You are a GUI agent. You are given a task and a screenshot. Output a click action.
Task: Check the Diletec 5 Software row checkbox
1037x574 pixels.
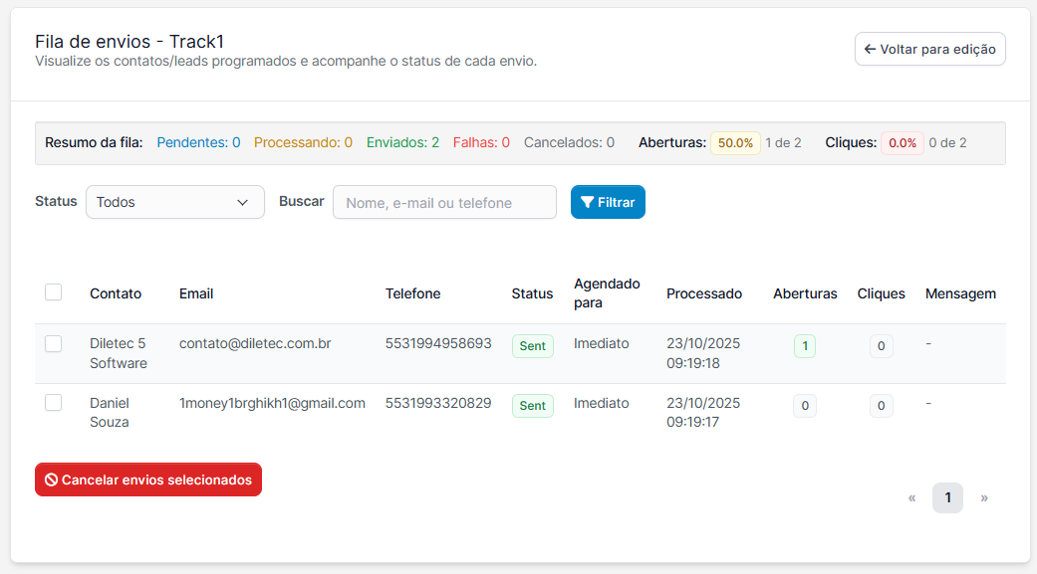tap(54, 344)
